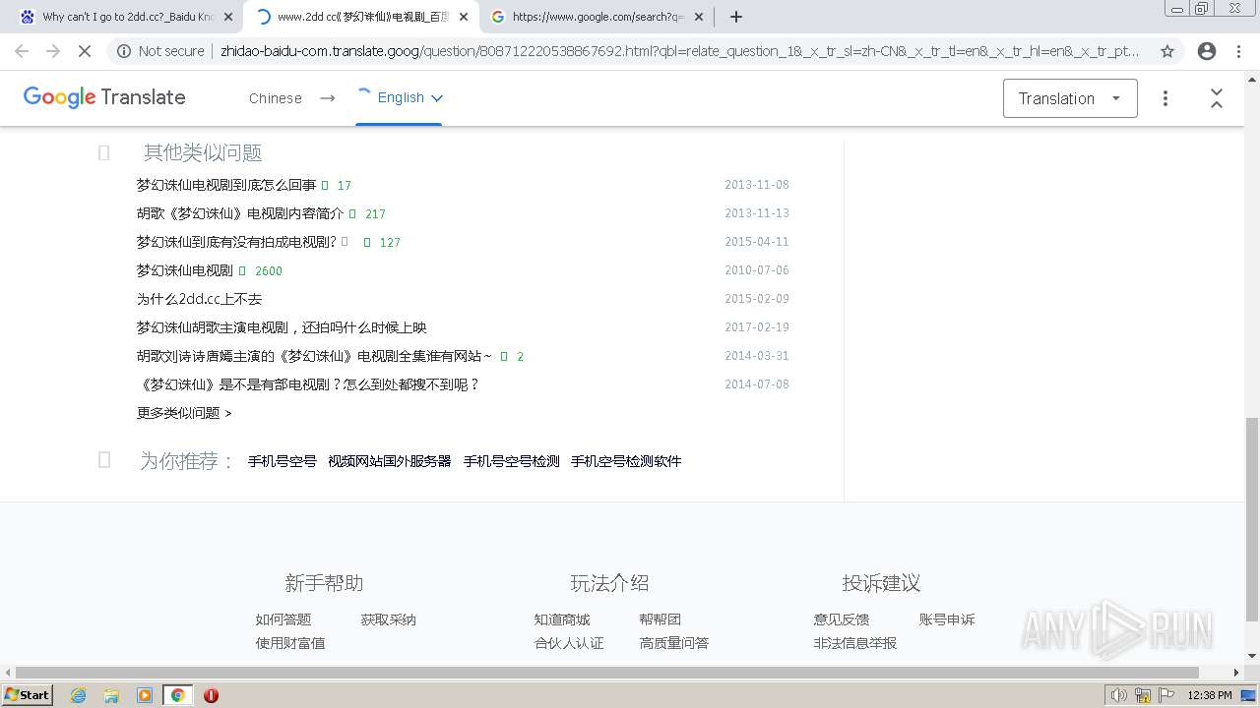Click the red stop icon in taskbar
Image resolution: width=1260 pixels, height=708 pixels.
(211, 695)
